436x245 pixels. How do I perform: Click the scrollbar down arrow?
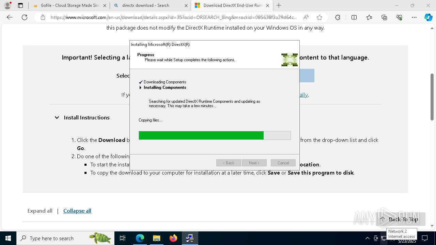432,226
